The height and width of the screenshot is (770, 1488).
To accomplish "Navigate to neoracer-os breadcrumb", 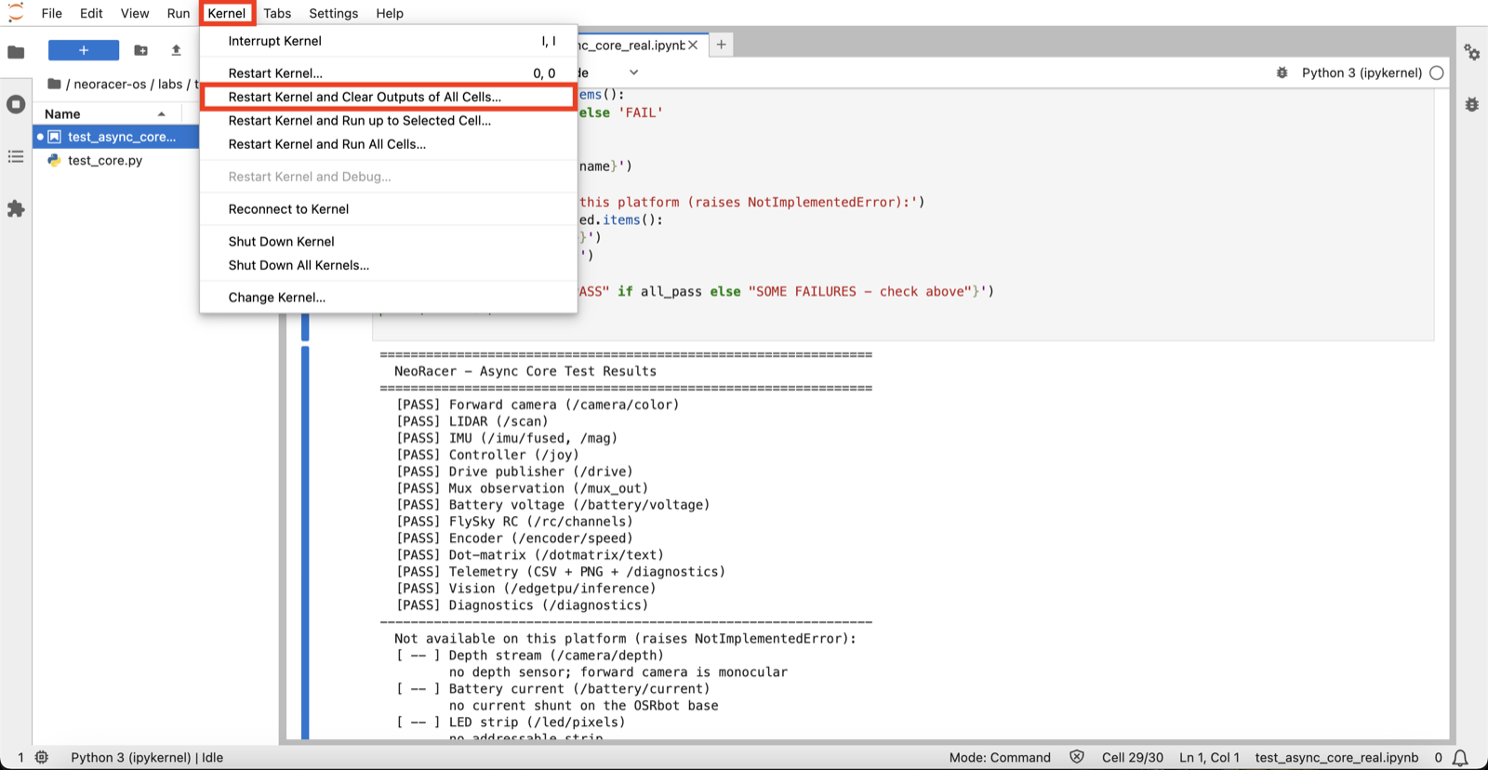I will [110, 84].
